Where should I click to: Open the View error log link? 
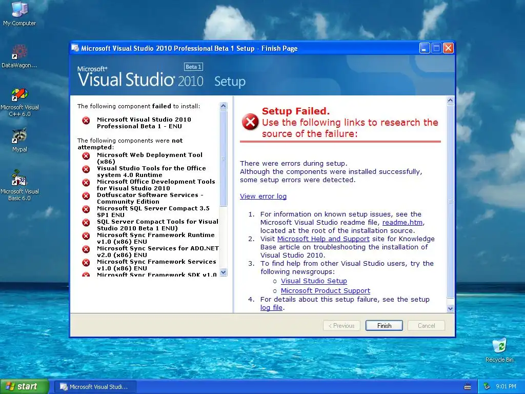263,196
